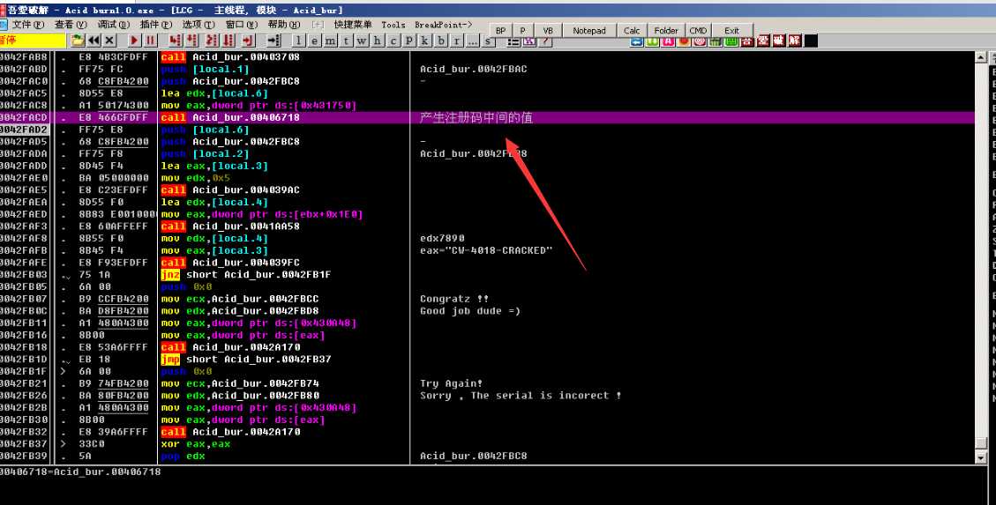Show Patches window (P button)

[x=409, y=41]
